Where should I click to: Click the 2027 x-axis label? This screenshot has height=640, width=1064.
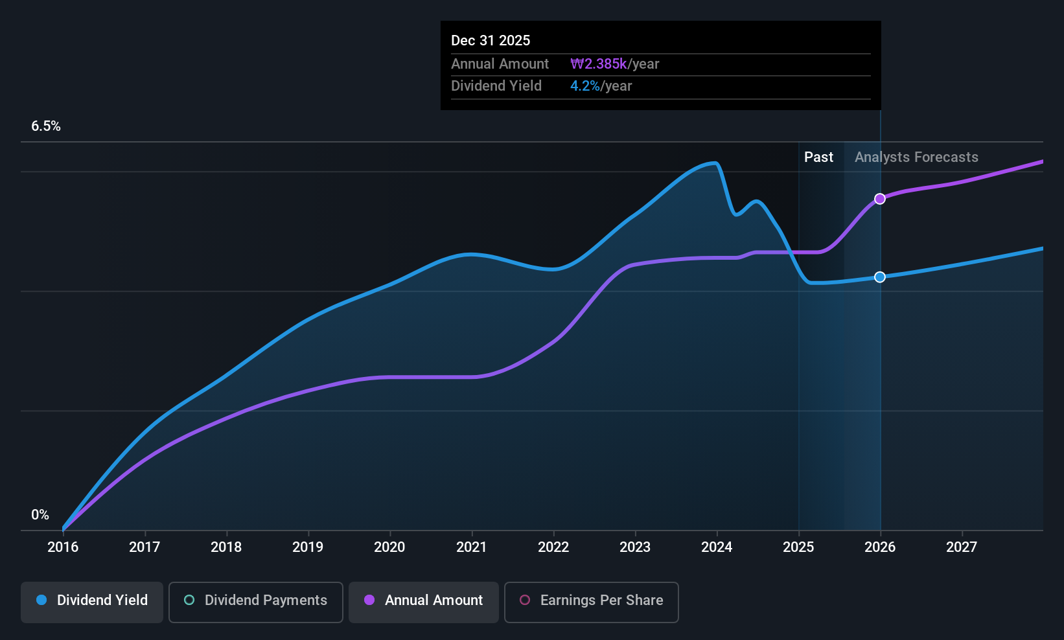pyautogui.click(x=962, y=547)
